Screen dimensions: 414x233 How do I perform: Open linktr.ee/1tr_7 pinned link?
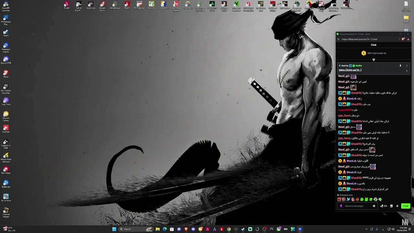click(350, 70)
